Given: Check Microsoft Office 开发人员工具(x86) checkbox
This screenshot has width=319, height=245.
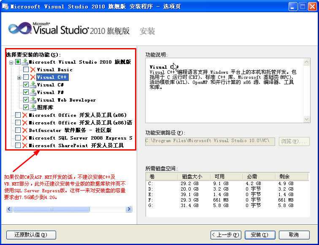Looking at the screenshot, I should click(x=18, y=115).
